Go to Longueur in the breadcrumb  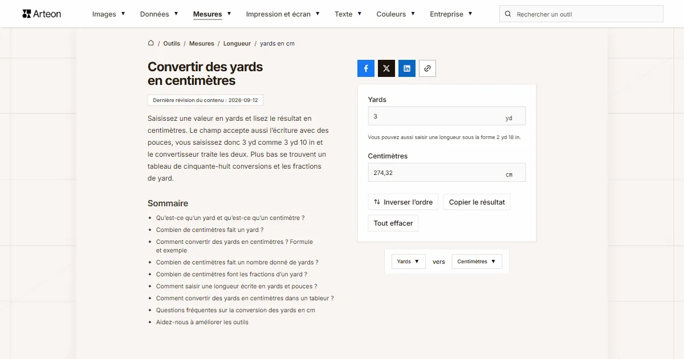click(x=237, y=43)
